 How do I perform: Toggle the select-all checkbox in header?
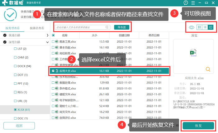tap(53, 35)
